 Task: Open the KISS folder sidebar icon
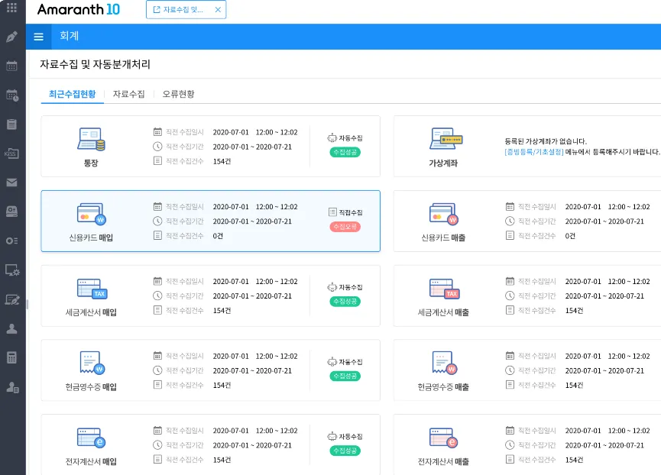pyautogui.click(x=11, y=153)
